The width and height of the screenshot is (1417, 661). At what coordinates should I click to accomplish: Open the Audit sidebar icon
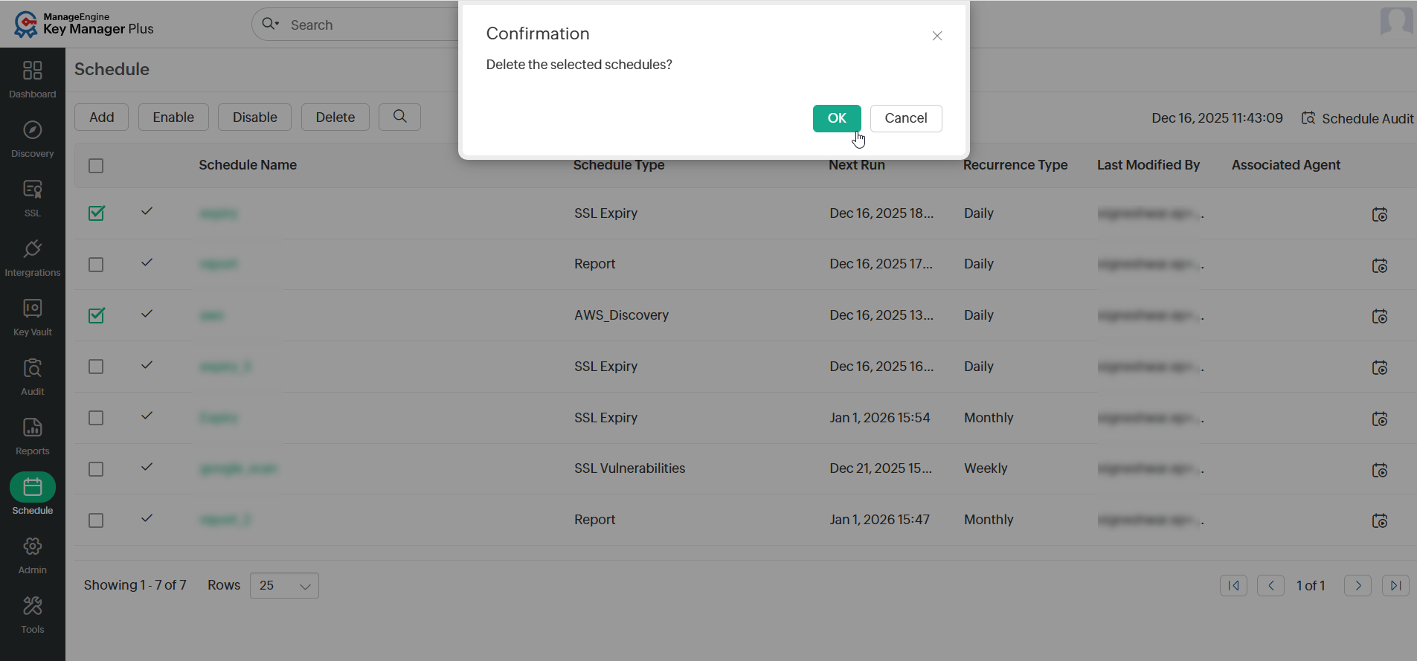tap(33, 368)
